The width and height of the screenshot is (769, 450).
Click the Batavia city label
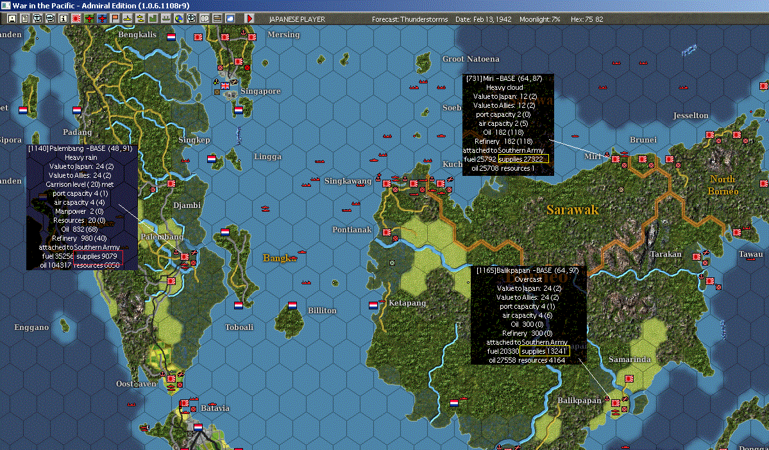[215, 408]
